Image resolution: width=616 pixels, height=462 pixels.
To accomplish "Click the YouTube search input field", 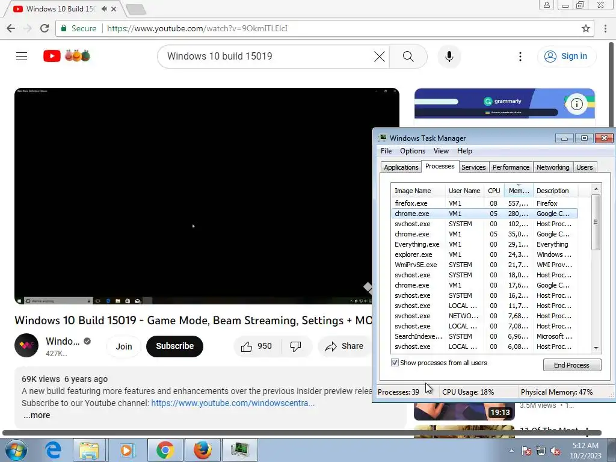I will click(267, 57).
